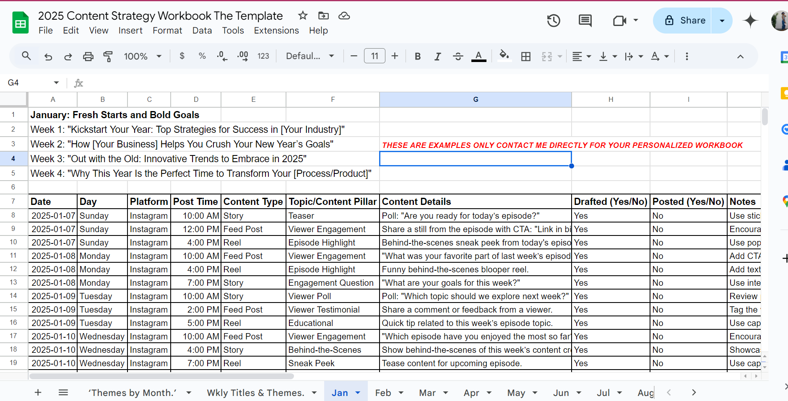Click the Fill color icon

pos(505,56)
